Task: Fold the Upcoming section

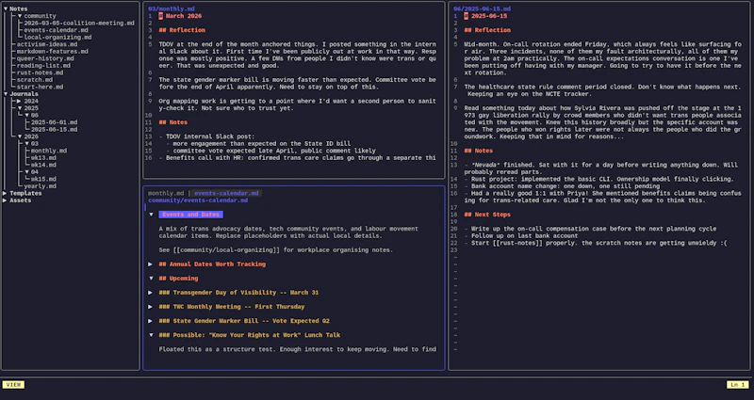Action: tap(151, 279)
